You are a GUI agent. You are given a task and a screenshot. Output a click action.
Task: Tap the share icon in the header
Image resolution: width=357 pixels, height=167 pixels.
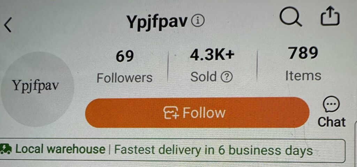coord(330,16)
